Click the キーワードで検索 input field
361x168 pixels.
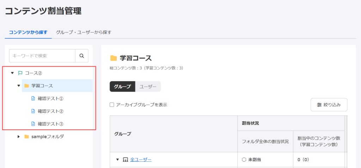tap(42, 56)
